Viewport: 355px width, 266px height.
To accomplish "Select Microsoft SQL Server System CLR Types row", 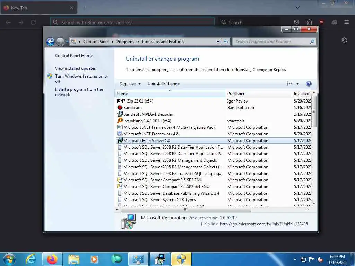I will click(x=214, y=200).
